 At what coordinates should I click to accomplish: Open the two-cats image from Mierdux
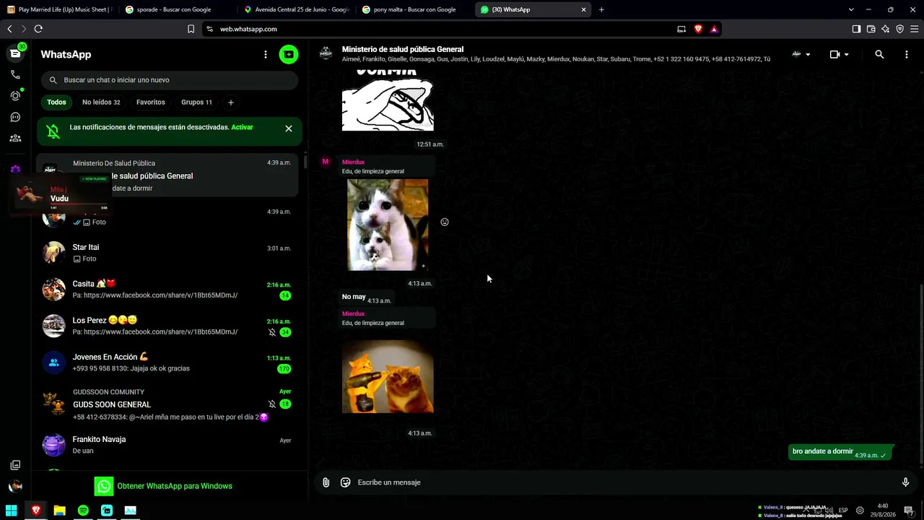(x=388, y=225)
